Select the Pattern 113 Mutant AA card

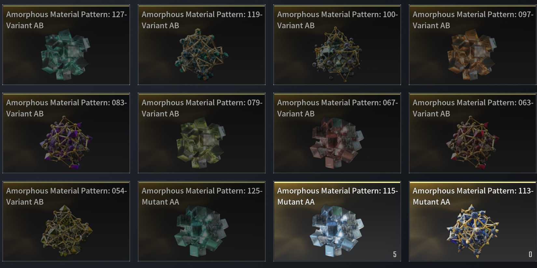pyautogui.click(x=473, y=221)
